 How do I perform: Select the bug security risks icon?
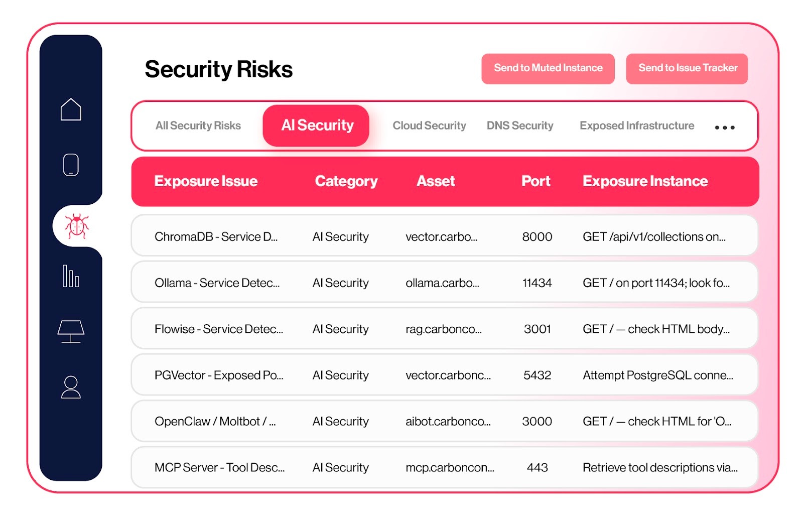77,226
